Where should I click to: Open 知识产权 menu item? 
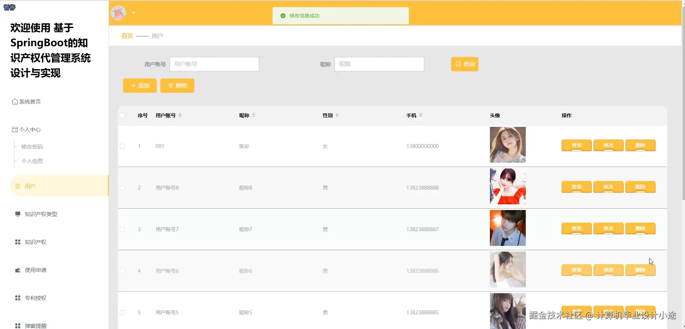(x=36, y=242)
